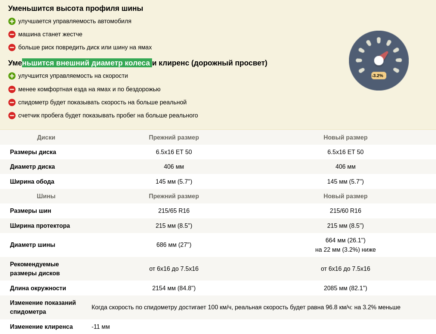436x334 pixels.
Task: Click the old tread width '215 мм (8.5")'
Action: 174,226
